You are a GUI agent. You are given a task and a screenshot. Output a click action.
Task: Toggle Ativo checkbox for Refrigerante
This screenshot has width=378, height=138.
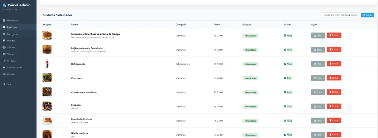point(285,64)
